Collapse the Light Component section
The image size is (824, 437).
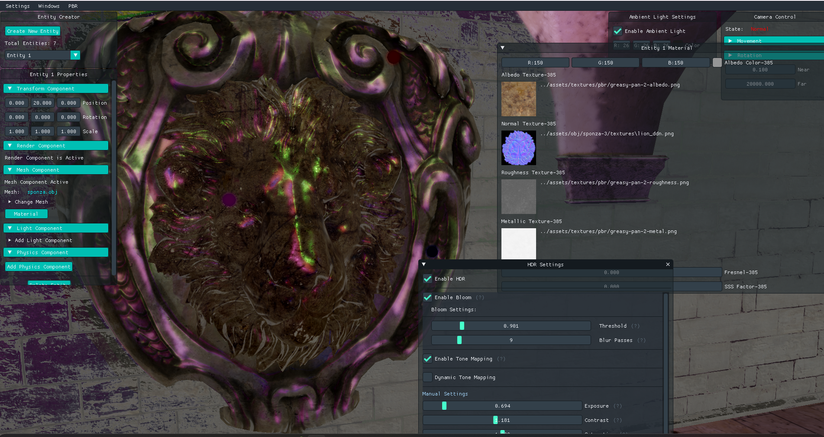pos(56,228)
